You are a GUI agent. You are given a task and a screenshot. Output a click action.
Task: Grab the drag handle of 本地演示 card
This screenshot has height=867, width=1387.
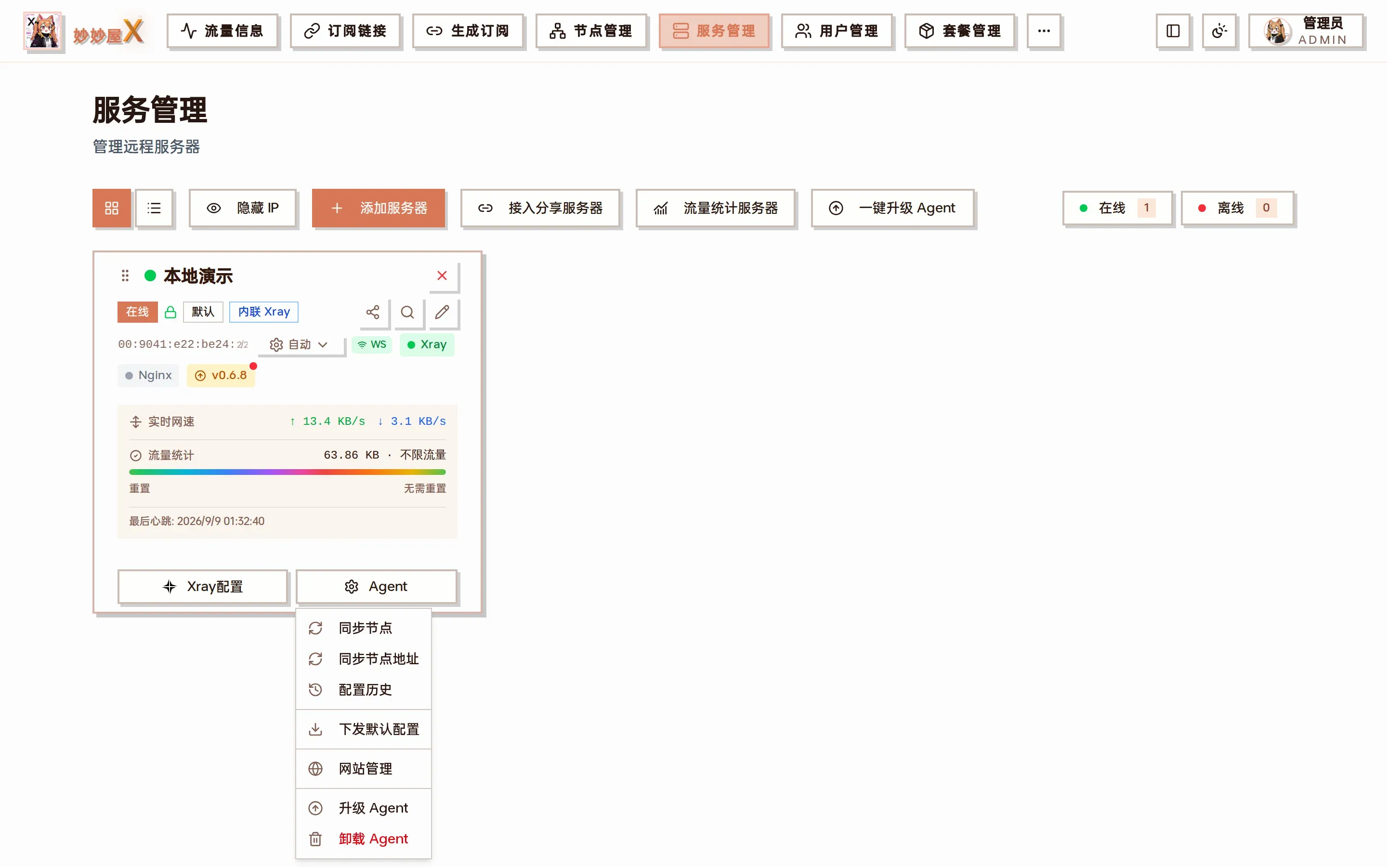pos(125,276)
